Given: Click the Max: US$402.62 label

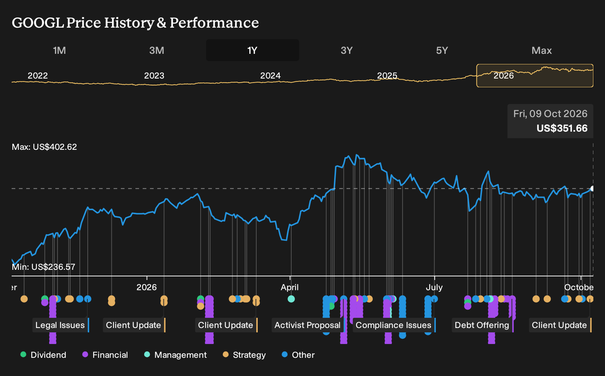Looking at the screenshot, I should 44,147.
